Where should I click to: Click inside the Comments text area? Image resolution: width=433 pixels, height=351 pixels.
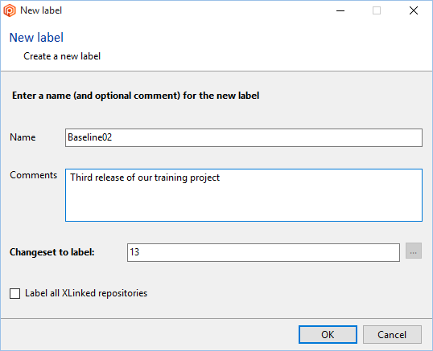click(244, 195)
